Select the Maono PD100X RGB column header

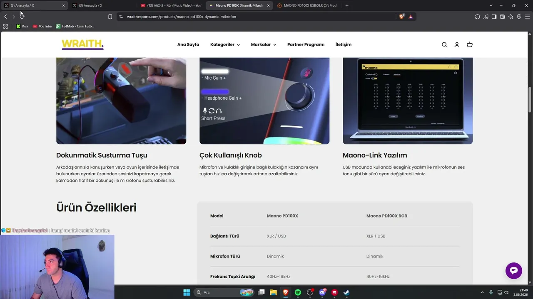387,216
